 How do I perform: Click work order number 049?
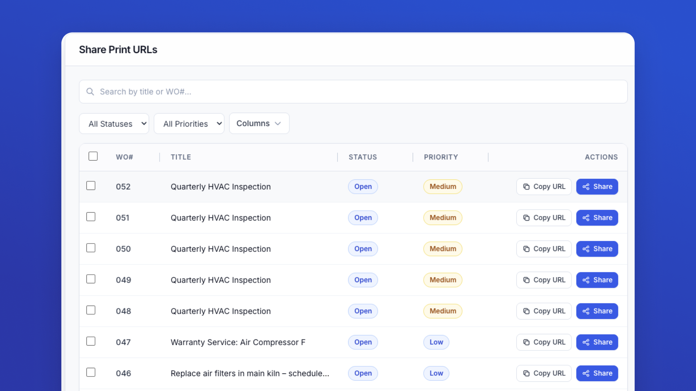(123, 280)
